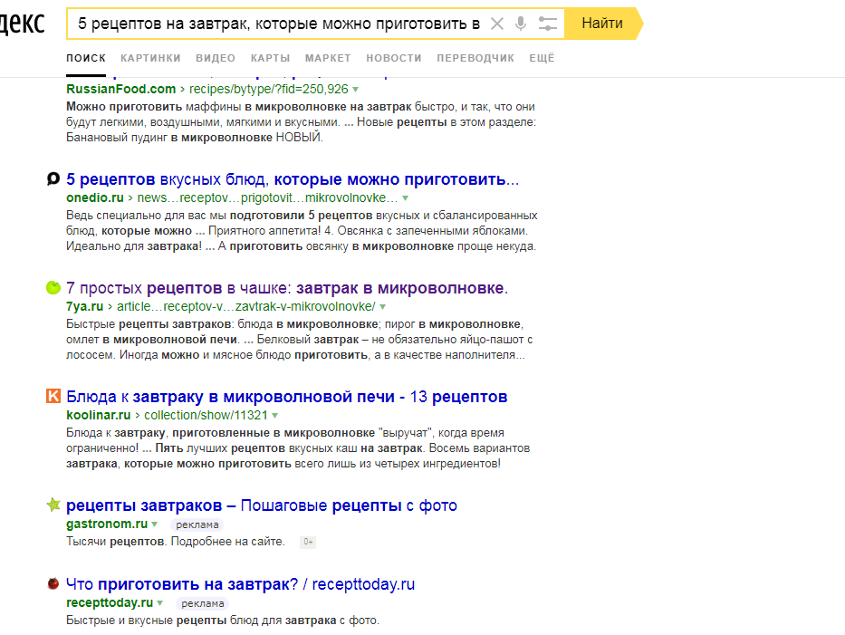Click the реклама label beside recepttoday.ru
The width and height of the screenshot is (845, 635).
point(203,603)
